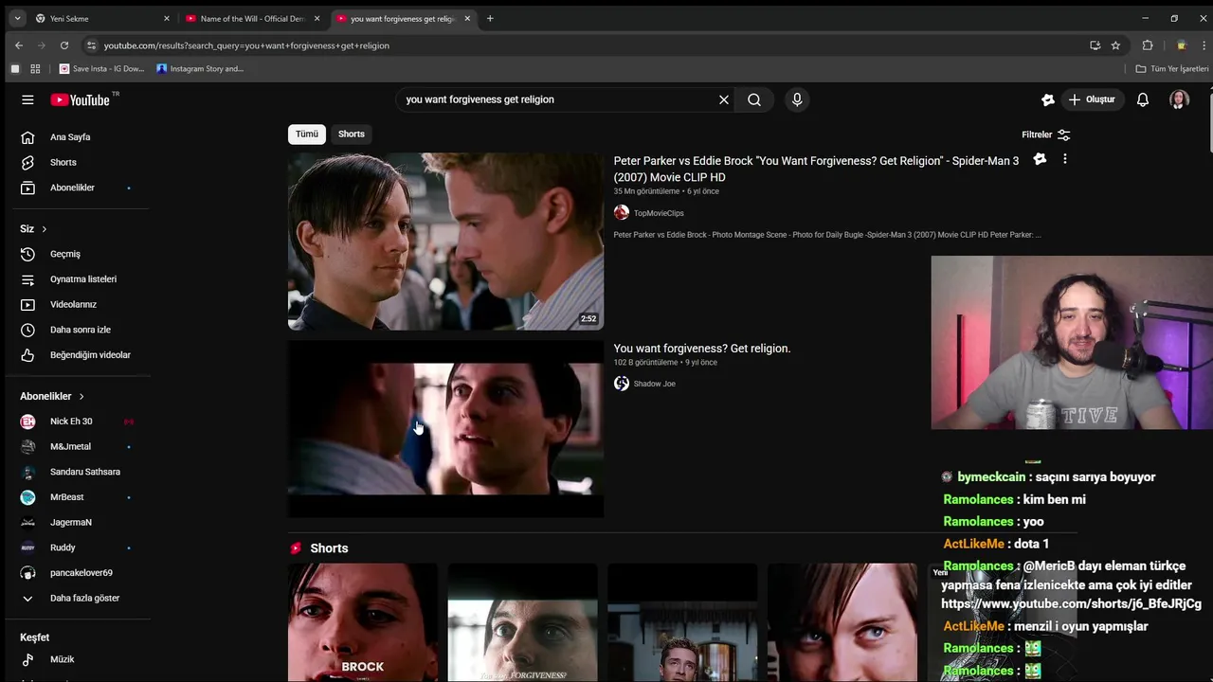Open the Chrome three-dot menu
The height and width of the screenshot is (682, 1213).
coord(1204,45)
